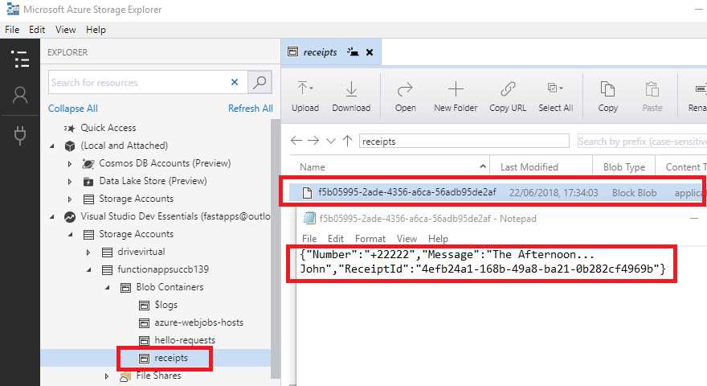Screen dimensions: 707x386
Task: Open the View menu in Storage Explorer
Action: 65,30
